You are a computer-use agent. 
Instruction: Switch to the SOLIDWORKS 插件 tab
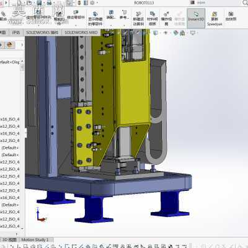(42, 32)
